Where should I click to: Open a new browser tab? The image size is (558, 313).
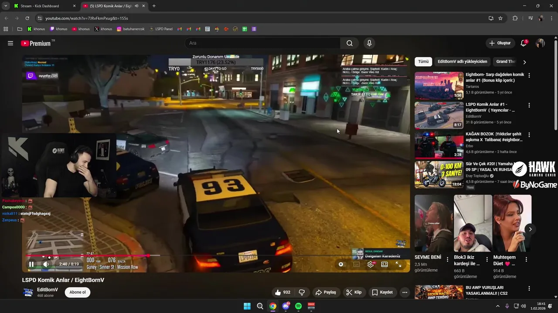(x=154, y=6)
